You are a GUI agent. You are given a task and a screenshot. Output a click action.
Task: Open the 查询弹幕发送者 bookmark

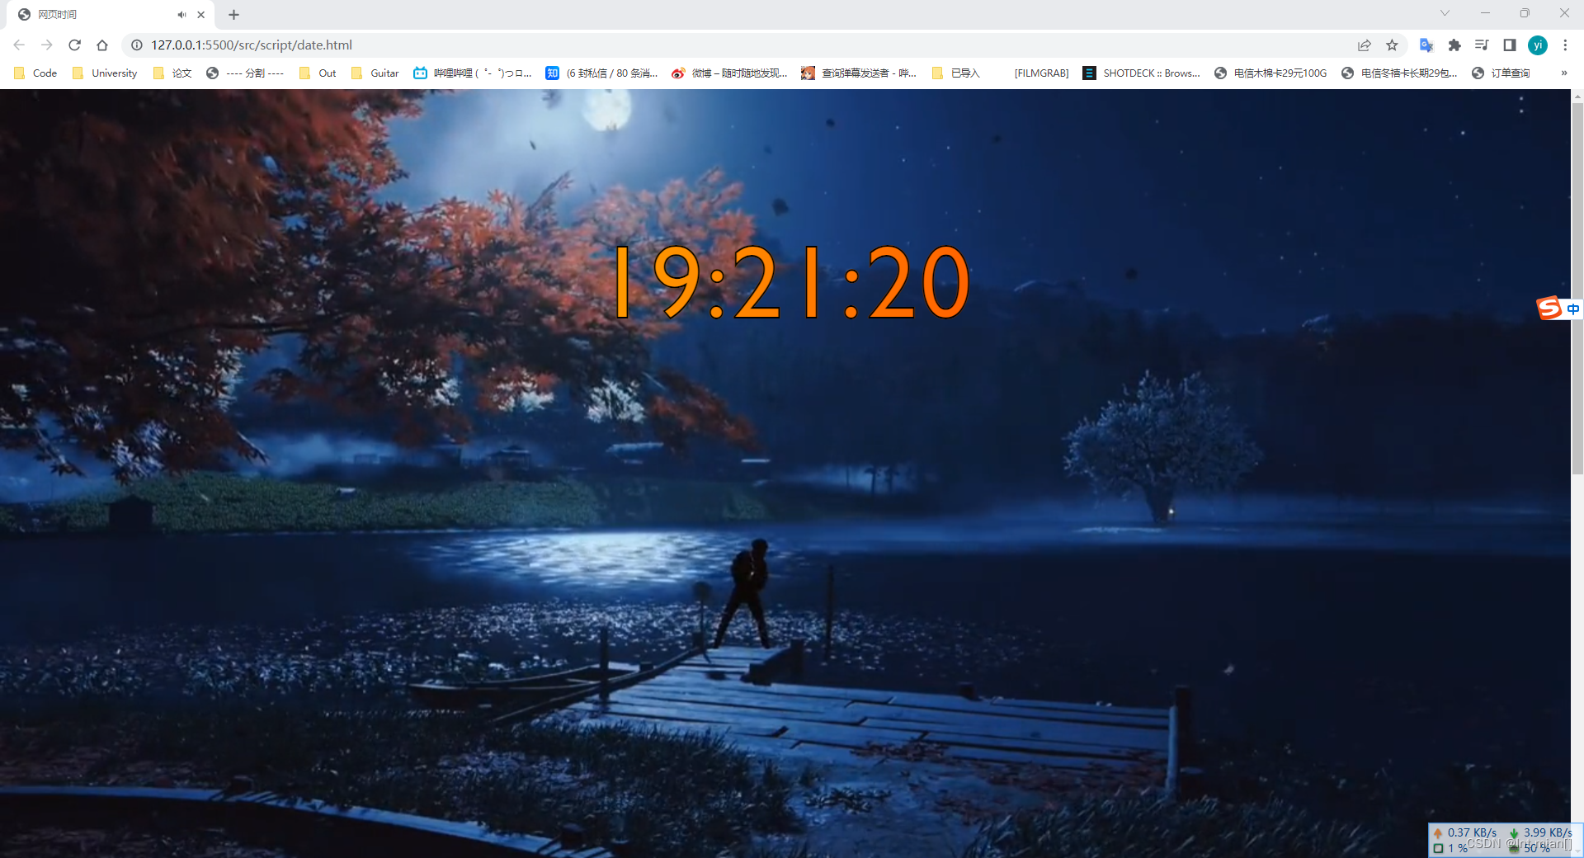[x=859, y=73]
